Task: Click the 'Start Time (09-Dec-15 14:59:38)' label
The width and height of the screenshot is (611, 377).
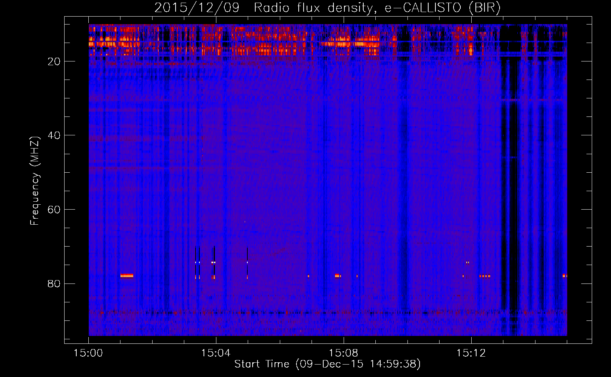Action: 327,364
